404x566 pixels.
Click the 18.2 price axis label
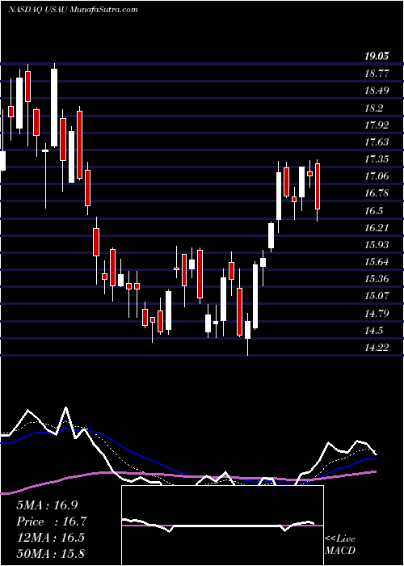pos(374,108)
